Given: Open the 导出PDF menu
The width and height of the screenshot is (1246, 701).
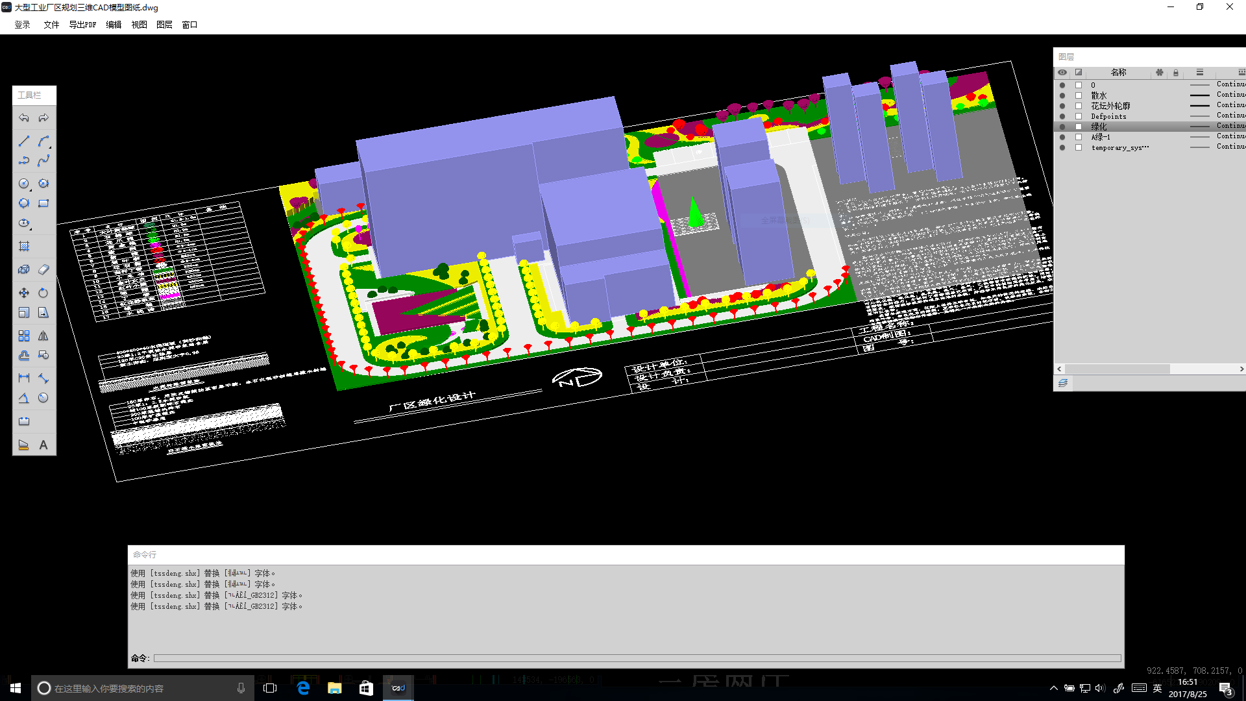Looking at the screenshot, I should coord(82,25).
